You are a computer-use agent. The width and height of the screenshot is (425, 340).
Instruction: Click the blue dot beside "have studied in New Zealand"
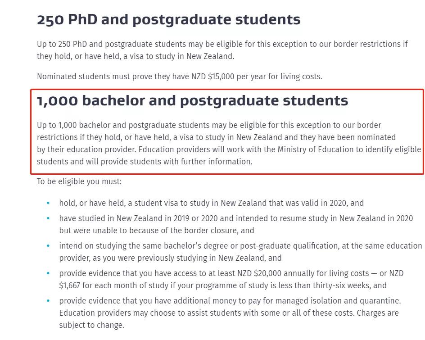pos(48,218)
